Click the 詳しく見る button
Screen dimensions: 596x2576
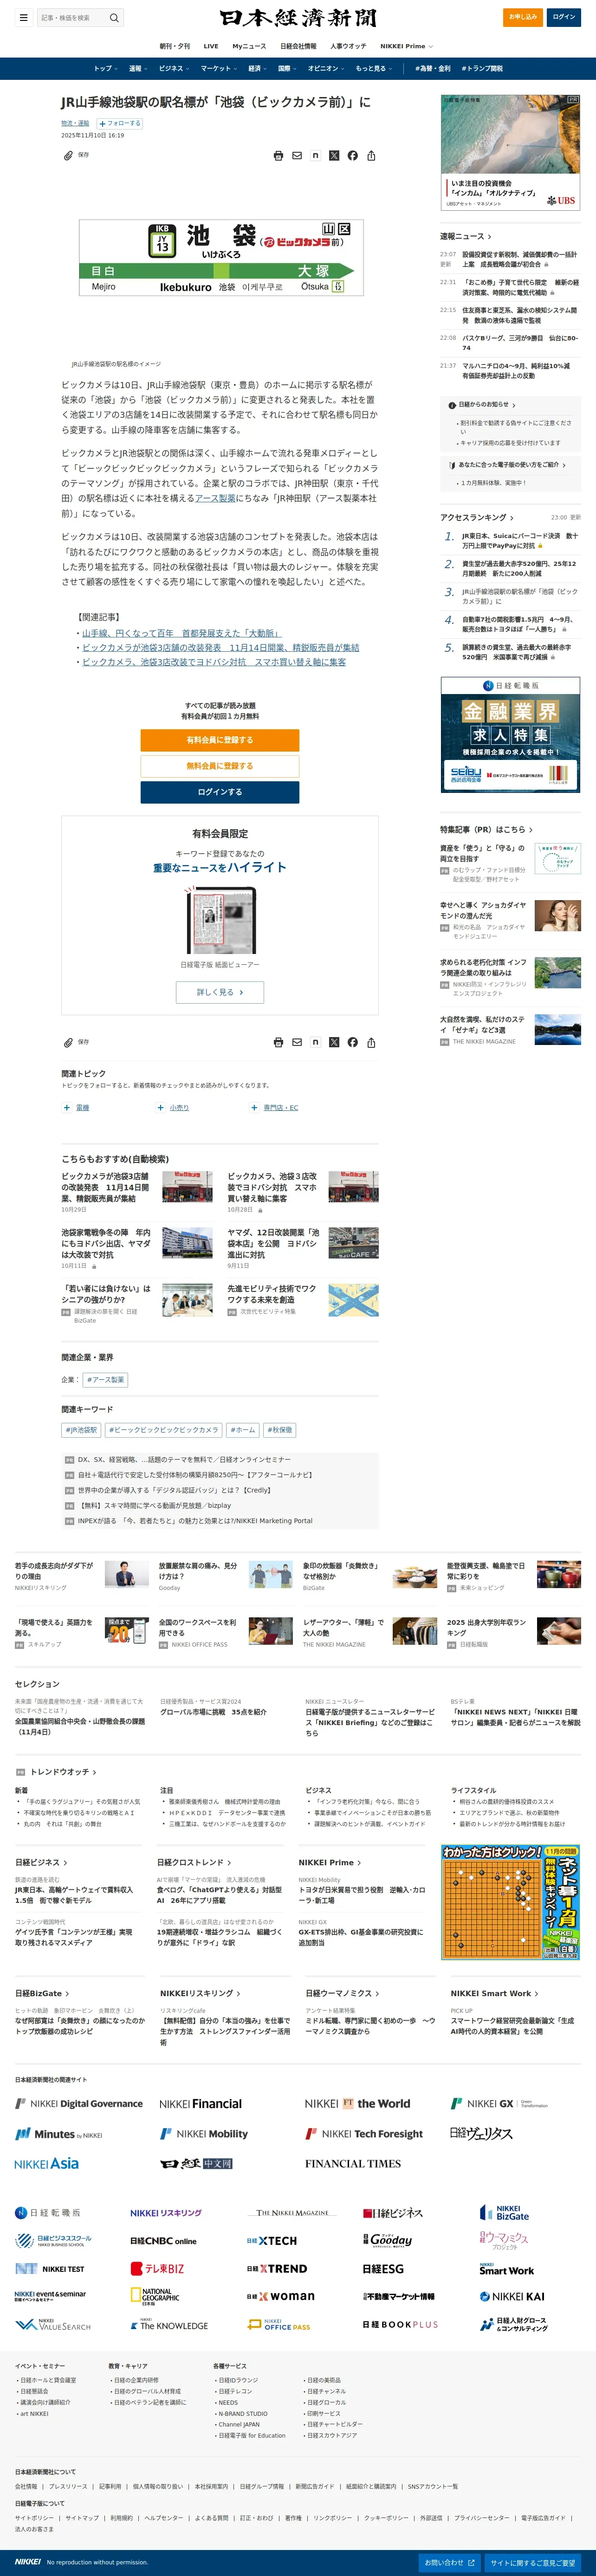(220, 992)
